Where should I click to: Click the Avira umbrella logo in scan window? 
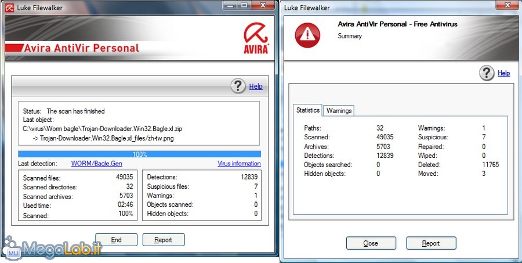tap(256, 38)
